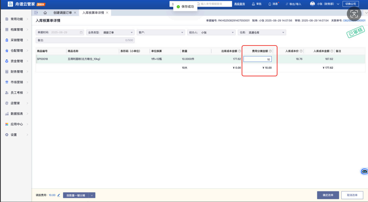Click the 确定改单 button
The width and height of the screenshot is (368, 202).
(328, 195)
